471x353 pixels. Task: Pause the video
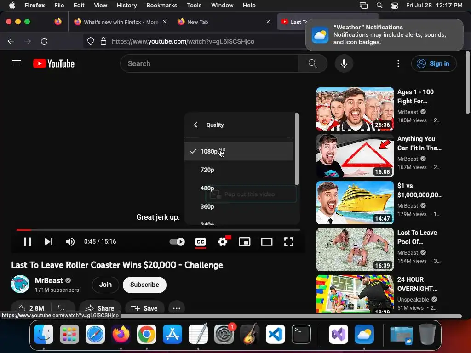click(27, 242)
